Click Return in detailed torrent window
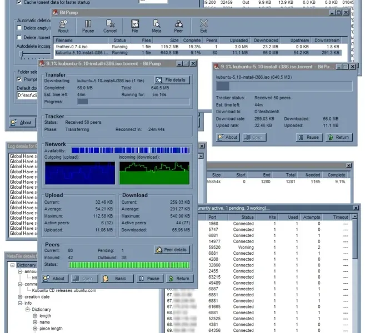The image size is (365, 333). [179, 279]
